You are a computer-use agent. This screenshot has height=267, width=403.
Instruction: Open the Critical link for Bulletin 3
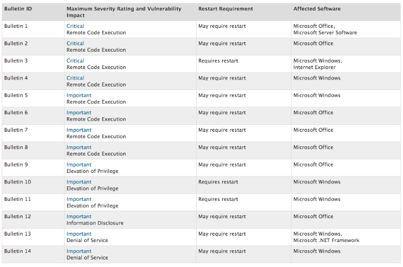tap(75, 61)
